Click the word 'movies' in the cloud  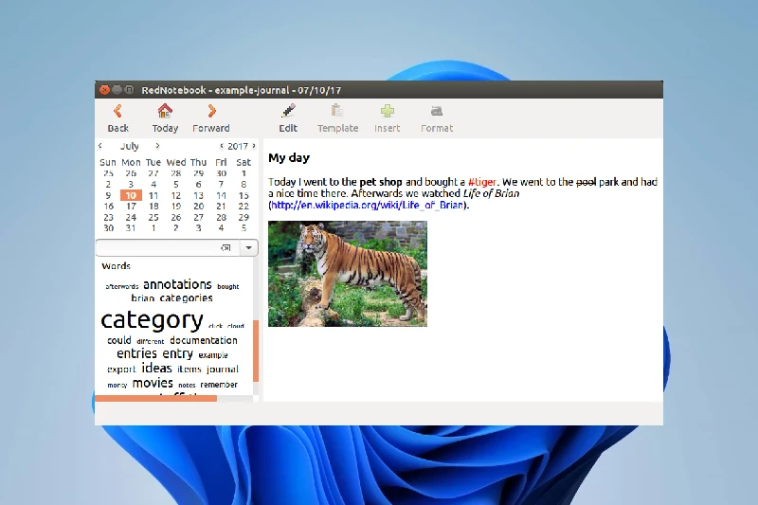point(153,383)
